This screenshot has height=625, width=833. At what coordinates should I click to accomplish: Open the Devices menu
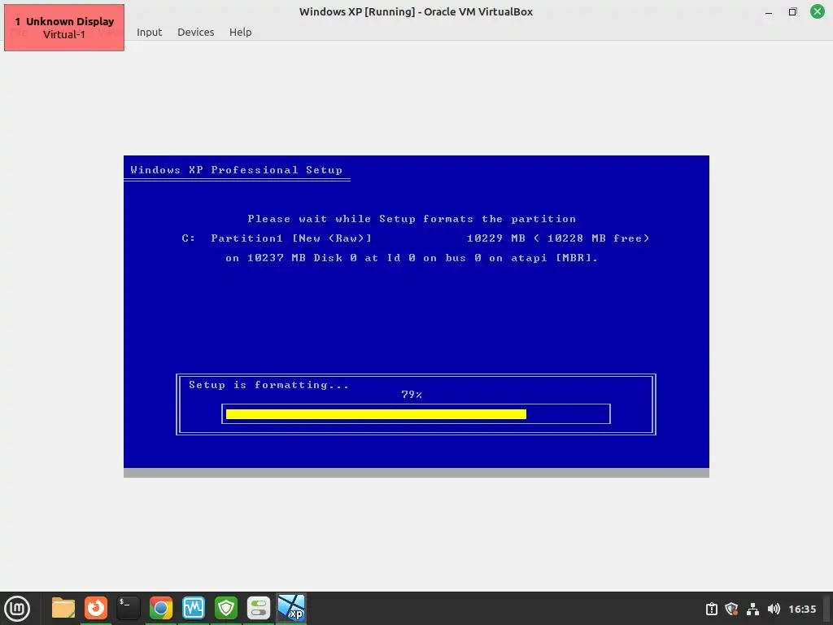(x=195, y=32)
